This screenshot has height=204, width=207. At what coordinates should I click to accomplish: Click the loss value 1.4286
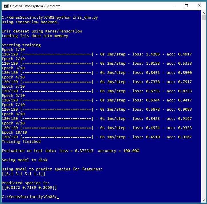coord(153,54)
